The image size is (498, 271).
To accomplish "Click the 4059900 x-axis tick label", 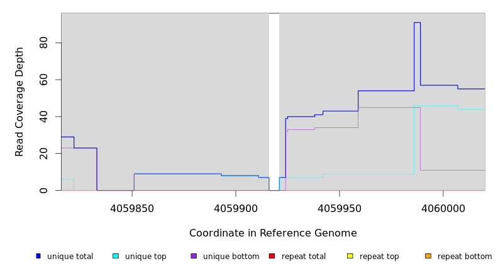I will click(236, 208).
